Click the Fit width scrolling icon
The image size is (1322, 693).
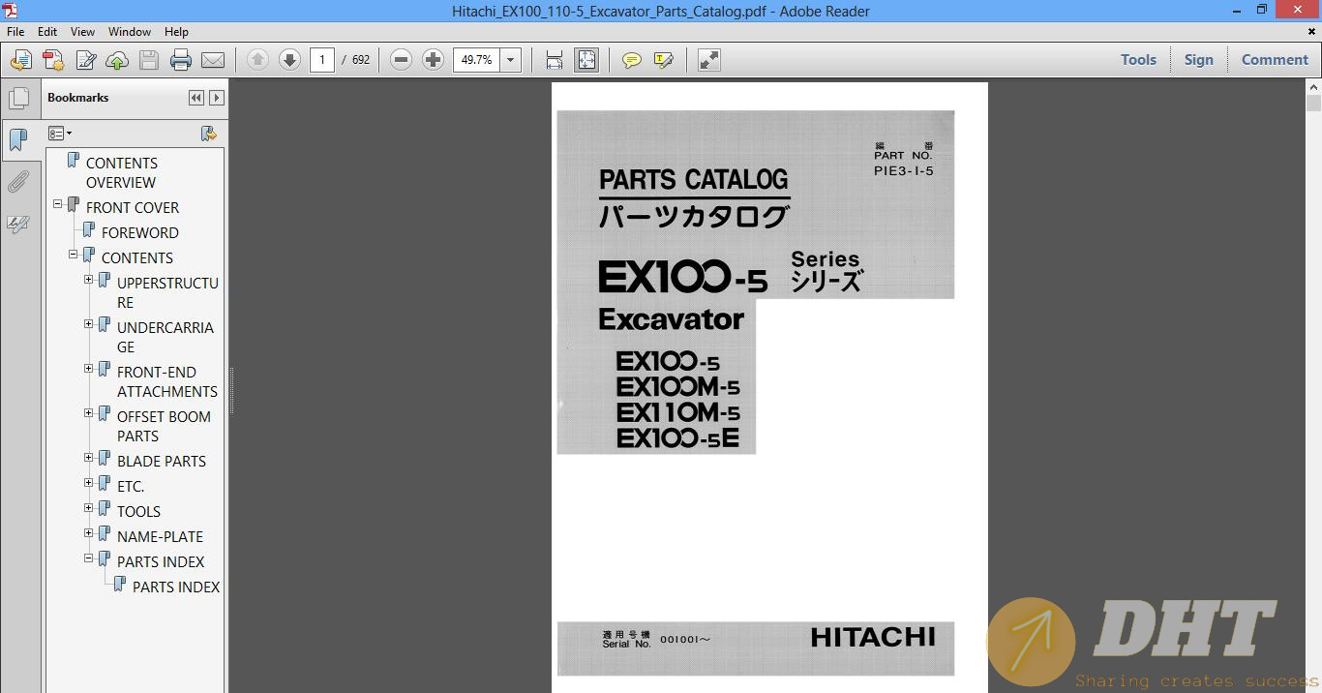click(x=555, y=60)
